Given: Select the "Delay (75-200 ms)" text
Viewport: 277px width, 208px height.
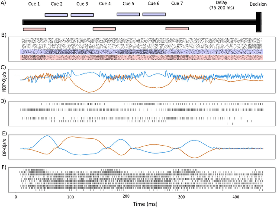Looking at the screenshot, I should [x=219, y=6].
